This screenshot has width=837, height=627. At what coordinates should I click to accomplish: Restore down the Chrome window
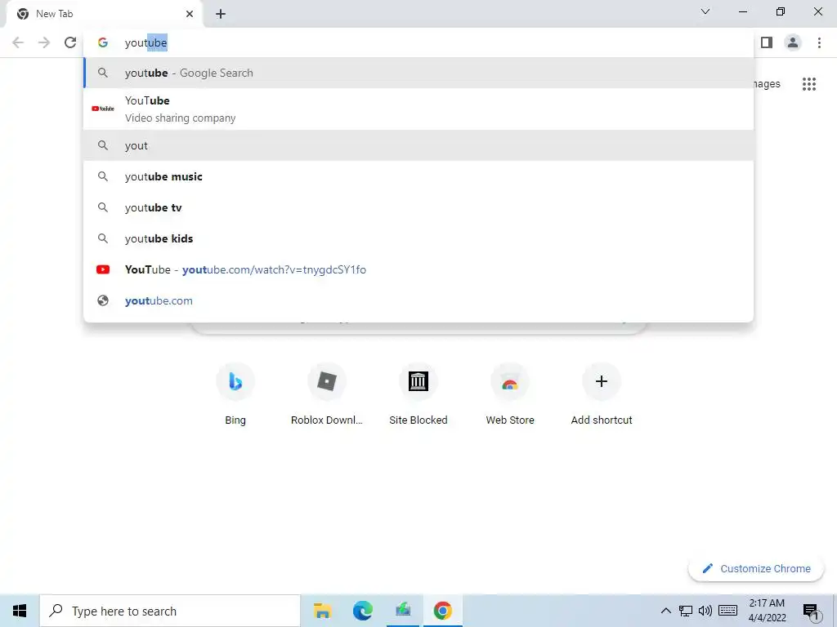(x=781, y=11)
